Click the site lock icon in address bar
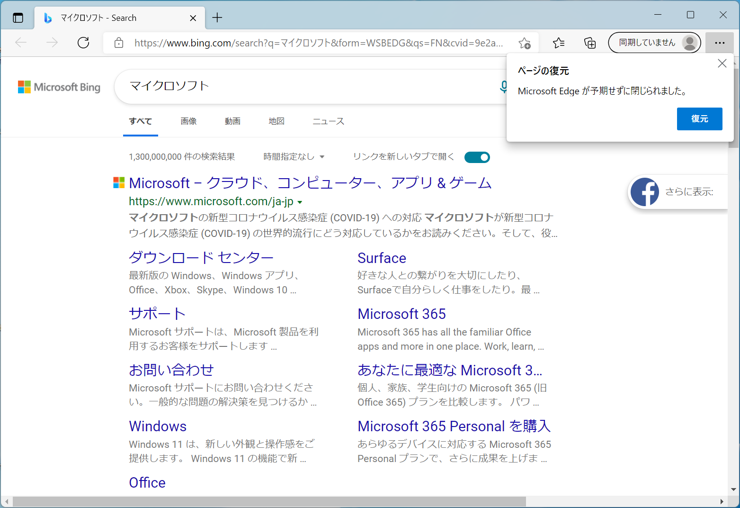The width and height of the screenshot is (740, 508). click(x=119, y=43)
